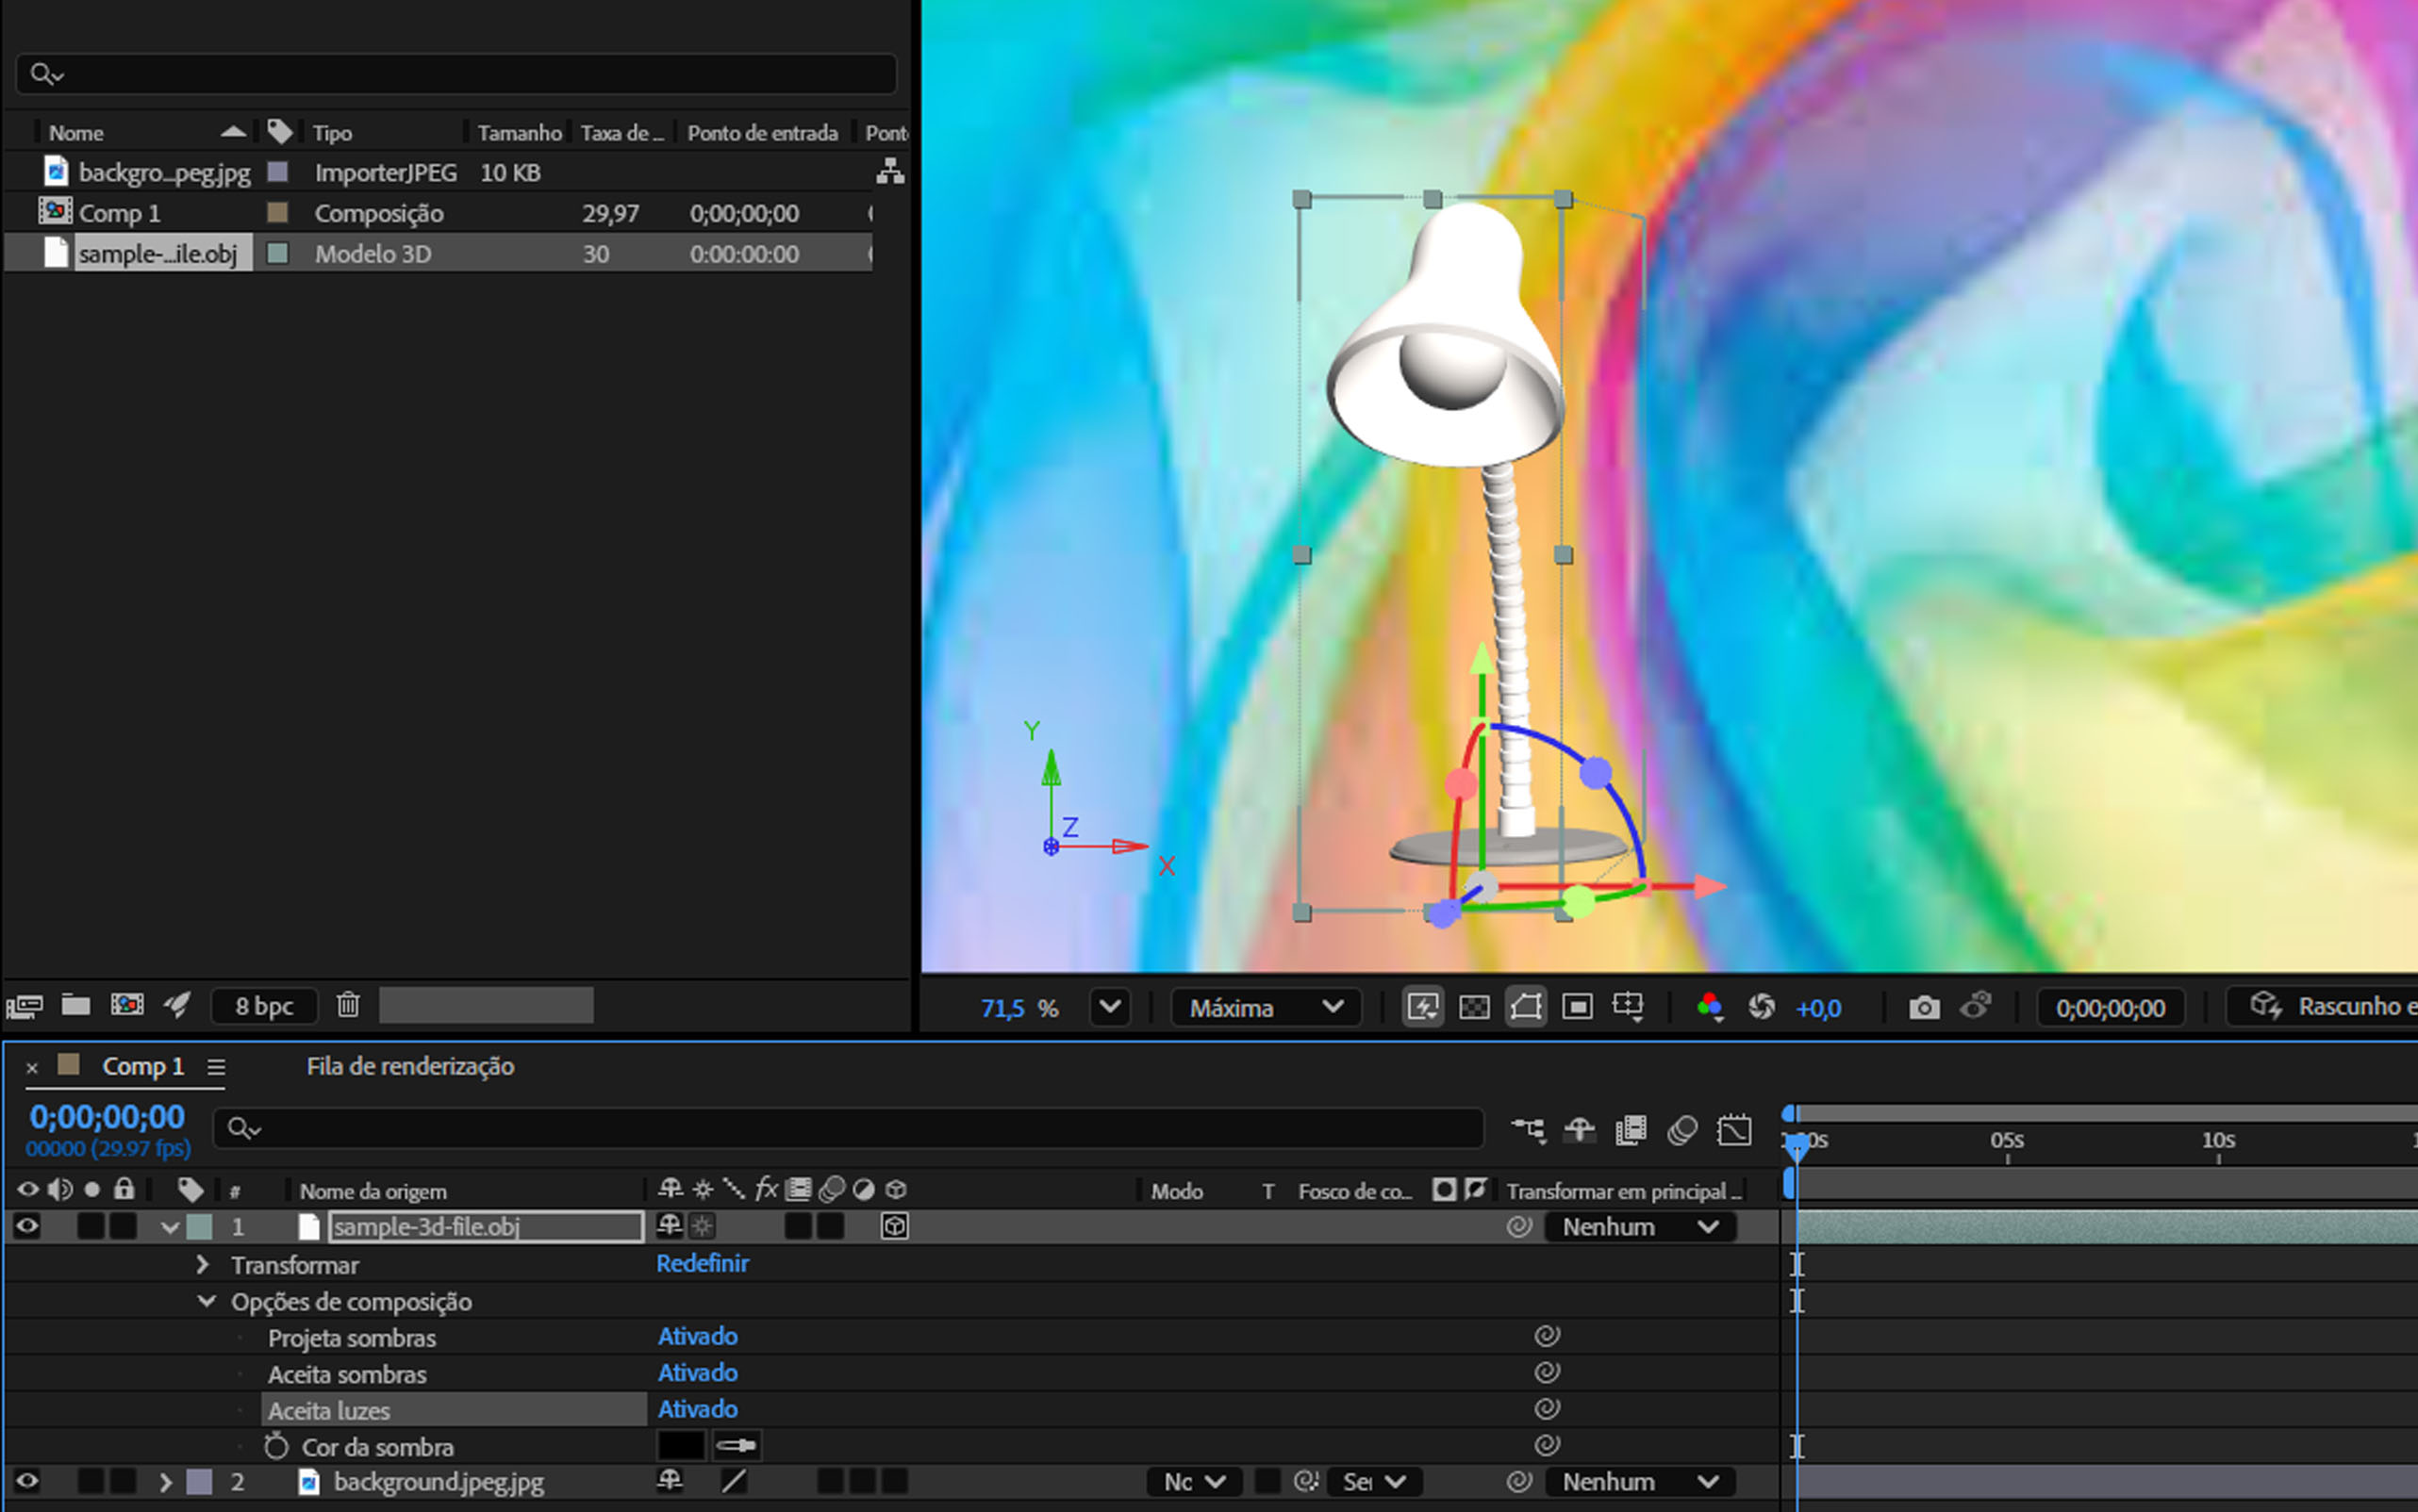Click the 8 bpc color depth button

tap(264, 1006)
